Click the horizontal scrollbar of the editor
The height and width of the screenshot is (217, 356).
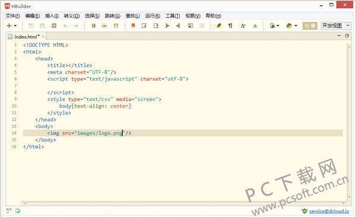(184, 203)
